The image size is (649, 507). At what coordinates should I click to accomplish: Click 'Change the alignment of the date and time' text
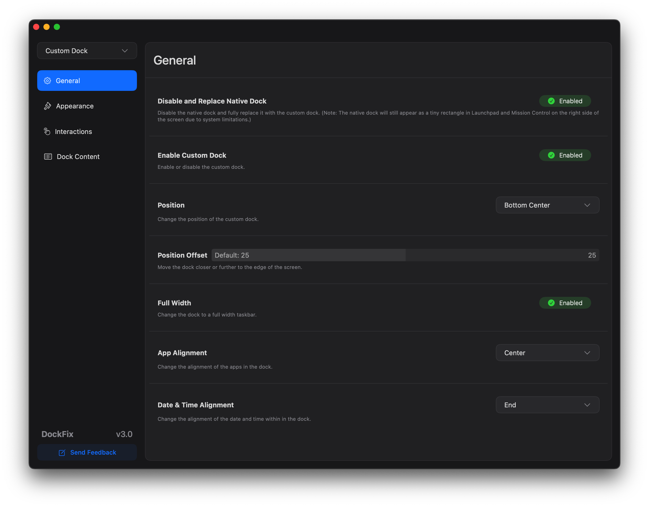[234, 419]
